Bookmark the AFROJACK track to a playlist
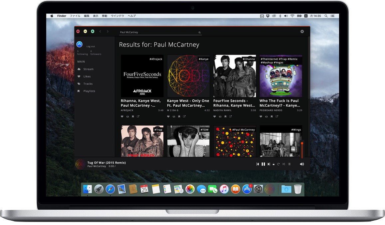 (133, 117)
